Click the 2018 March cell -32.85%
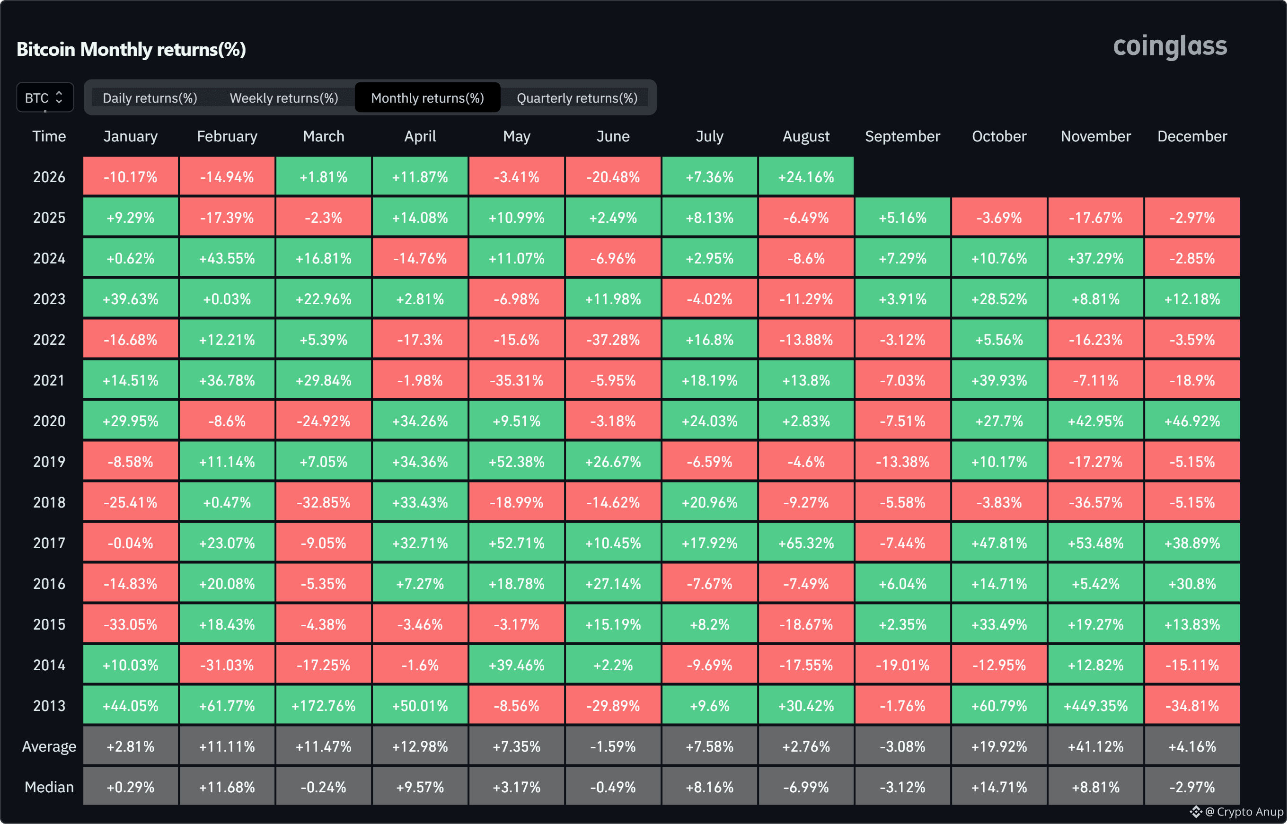The height and width of the screenshot is (824, 1288). (324, 501)
